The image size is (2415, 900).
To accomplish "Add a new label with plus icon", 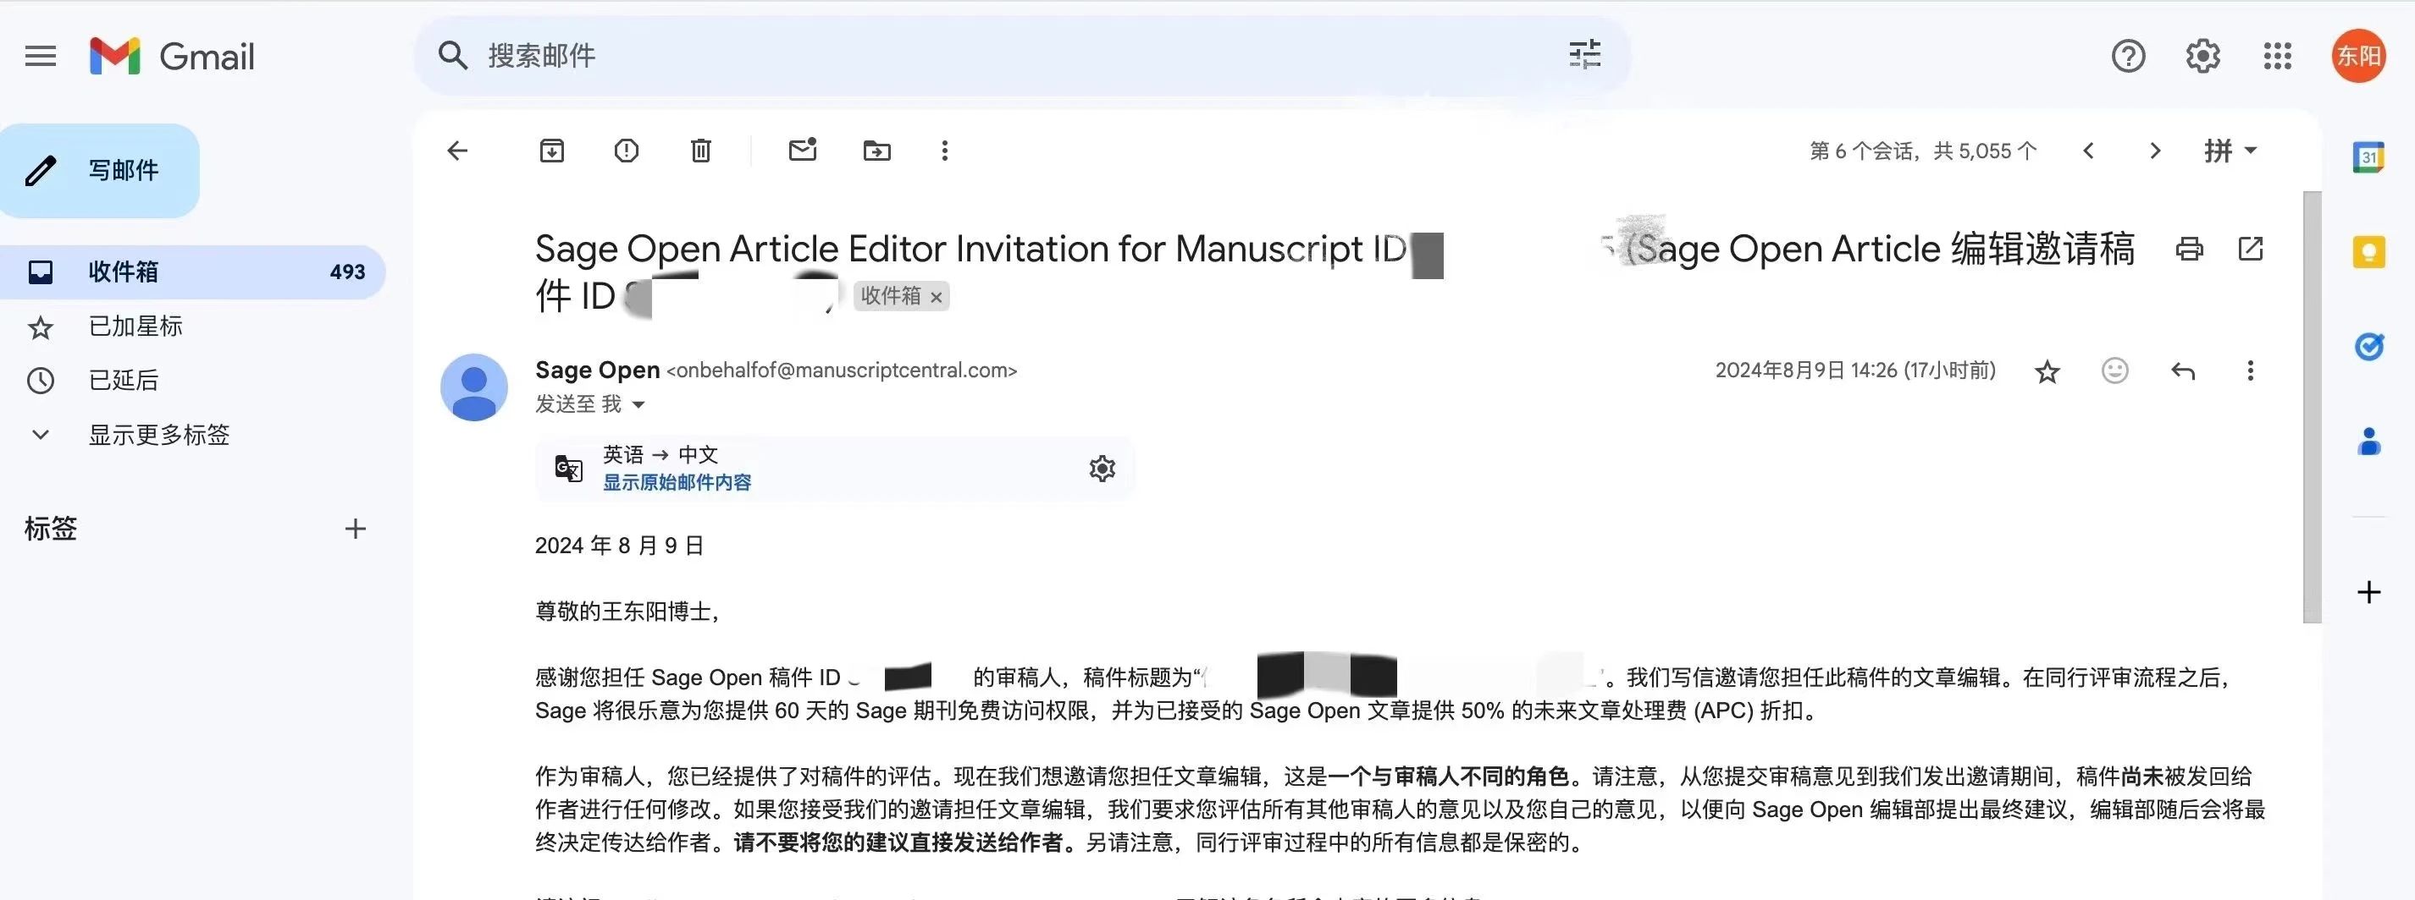I will click(x=356, y=530).
